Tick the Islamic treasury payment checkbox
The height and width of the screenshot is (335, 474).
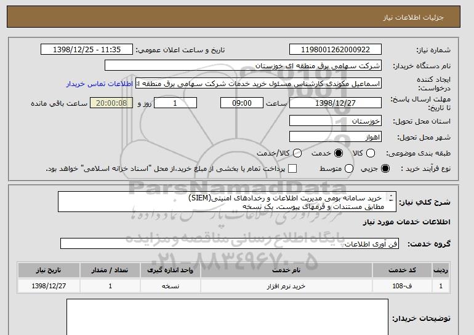coord(293,168)
